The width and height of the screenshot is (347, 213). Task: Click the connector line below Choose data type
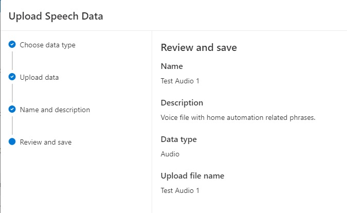click(12, 61)
